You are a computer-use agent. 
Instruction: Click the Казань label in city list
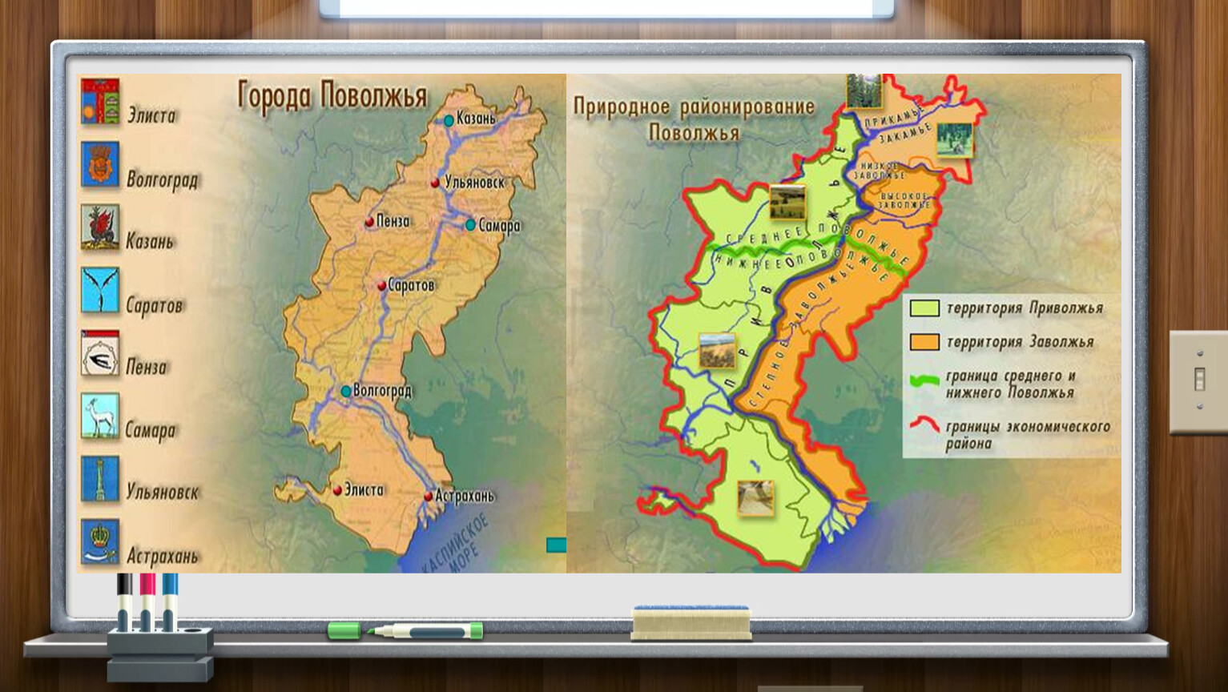click(x=150, y=241)
